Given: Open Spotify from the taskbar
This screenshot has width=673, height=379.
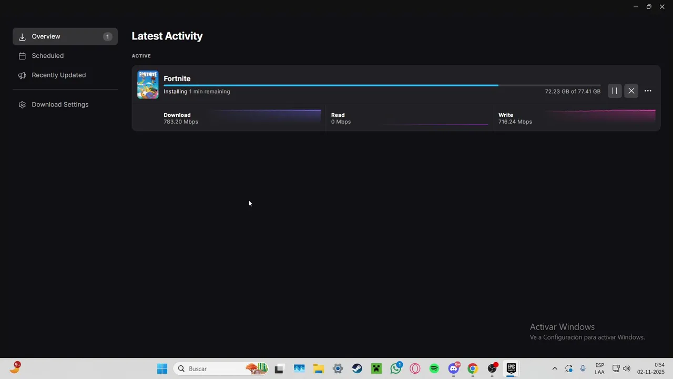Looking at the screenshot, I should point(434,368).
